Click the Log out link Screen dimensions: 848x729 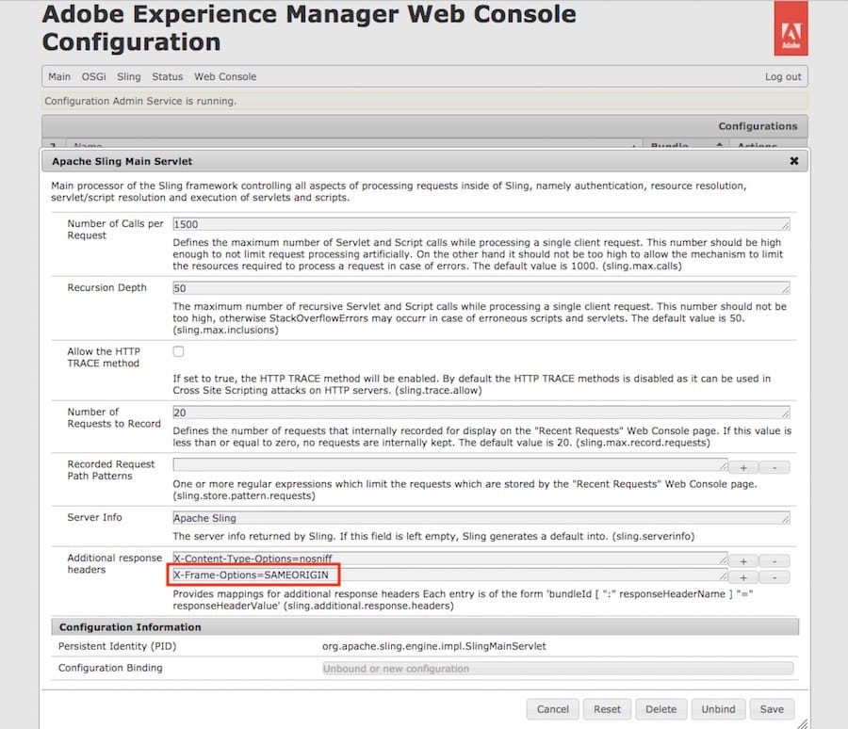(783, 77)
